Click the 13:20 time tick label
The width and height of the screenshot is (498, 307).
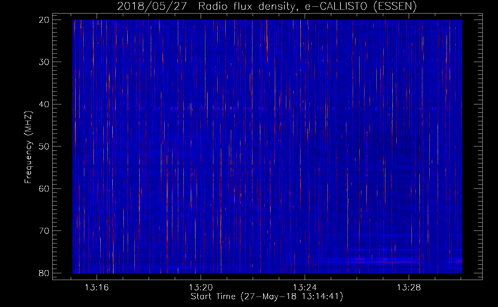tap(201, 288)
